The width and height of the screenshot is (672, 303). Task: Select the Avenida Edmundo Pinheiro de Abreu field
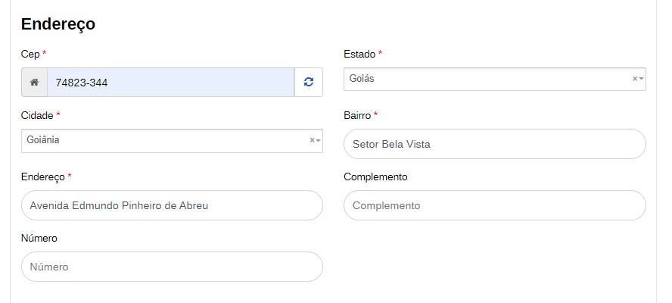point(172,205)
